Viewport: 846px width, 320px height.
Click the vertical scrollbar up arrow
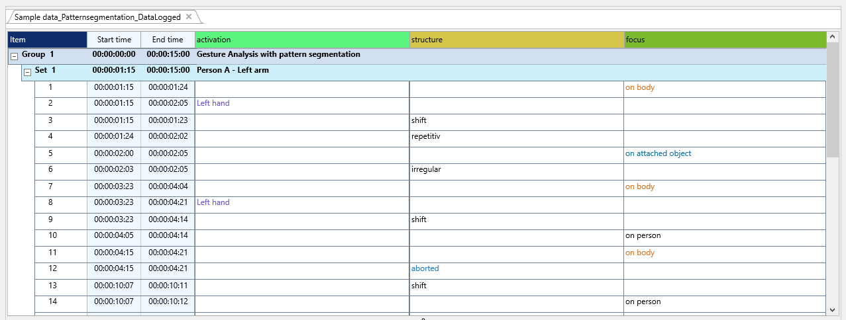pos(833,38)
